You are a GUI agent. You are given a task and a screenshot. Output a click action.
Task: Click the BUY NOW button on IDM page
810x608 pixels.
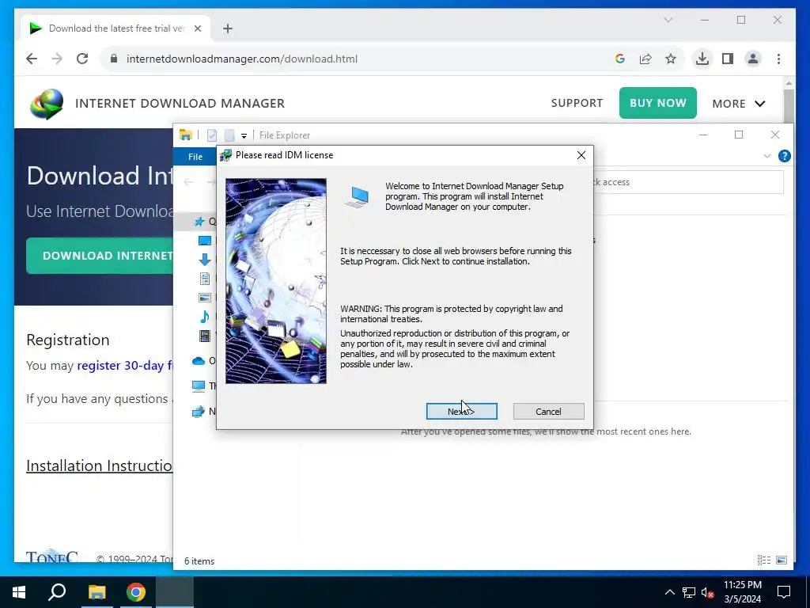(x=657, y=103)
